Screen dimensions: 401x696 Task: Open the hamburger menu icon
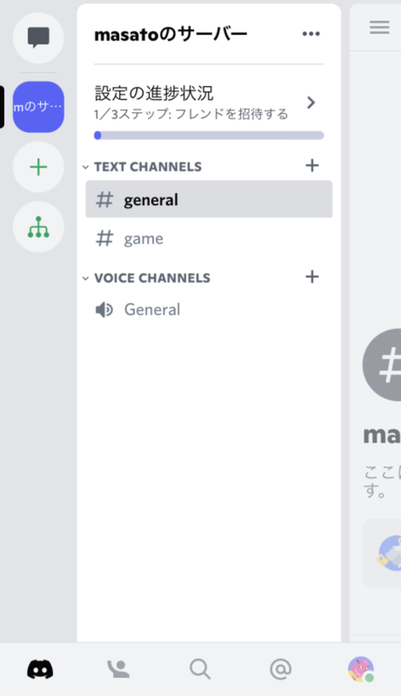[x=380, y=27]
